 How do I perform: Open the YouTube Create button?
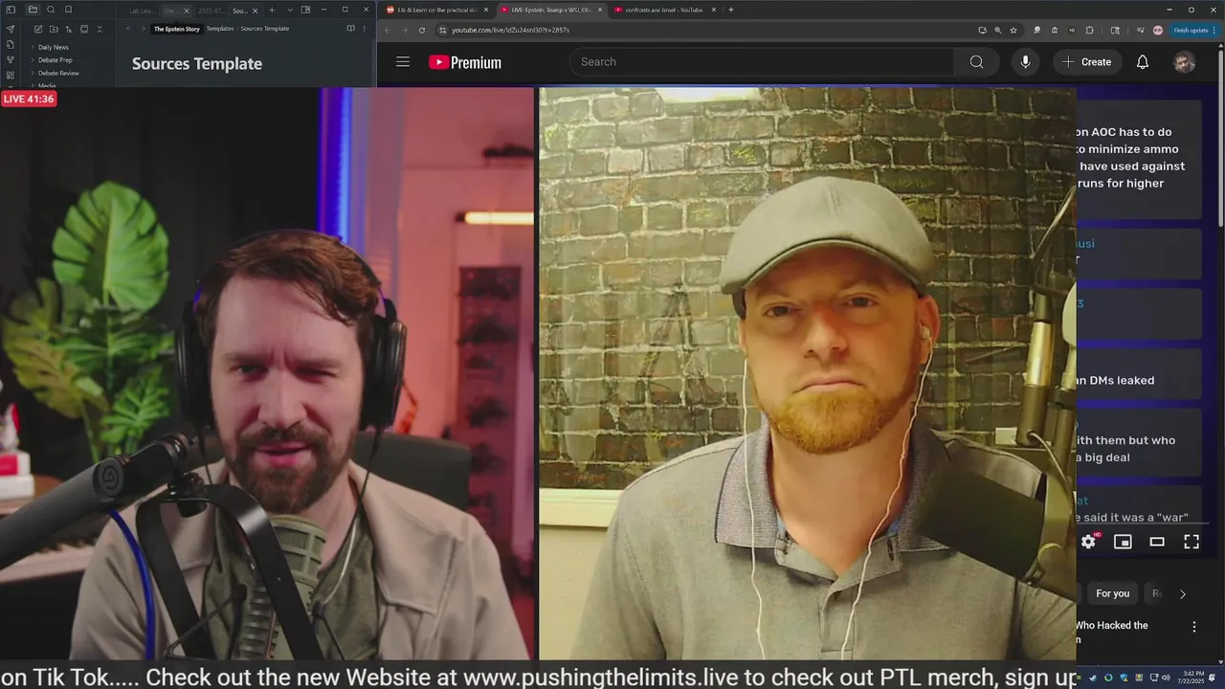point(1086,62)
